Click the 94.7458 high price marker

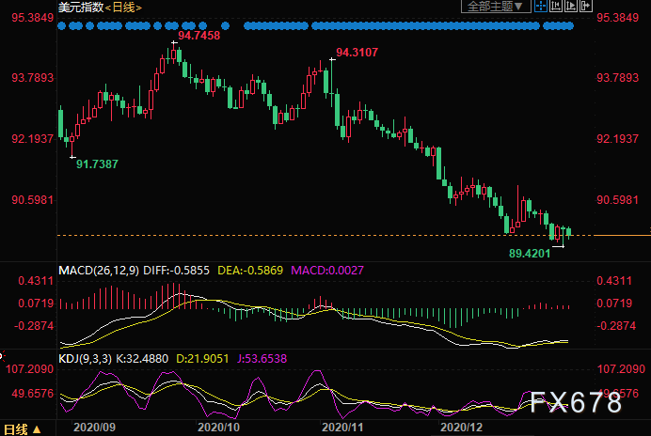tap(198, 36)
